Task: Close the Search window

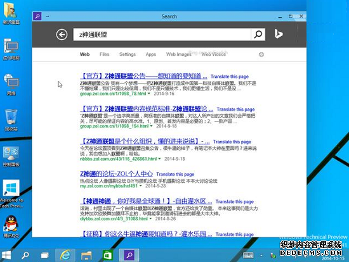Action: coord(301,16)
